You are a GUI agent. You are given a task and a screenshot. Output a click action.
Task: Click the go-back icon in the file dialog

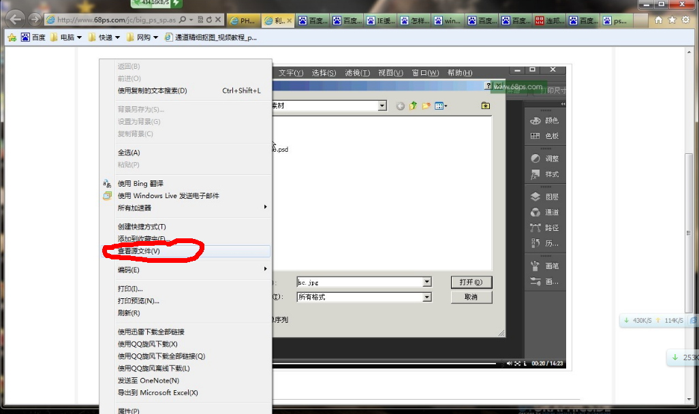pos(401,106)
